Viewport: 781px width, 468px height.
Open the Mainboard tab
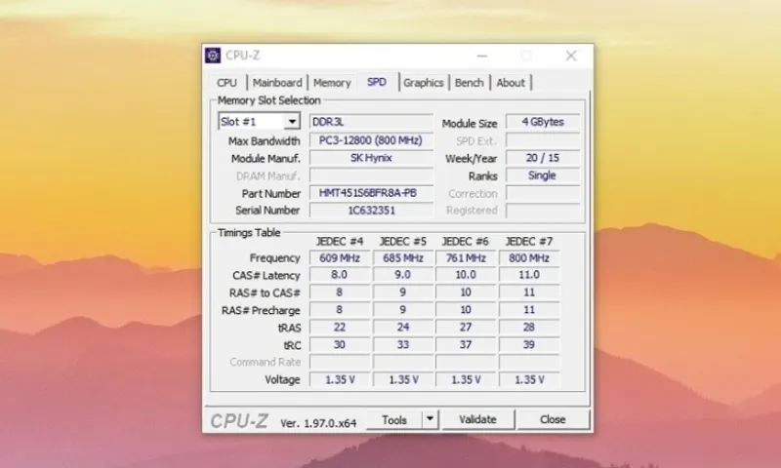[277, 83]
